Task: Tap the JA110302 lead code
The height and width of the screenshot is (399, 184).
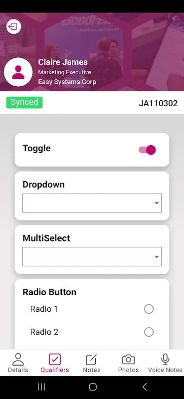Action: 158,103
